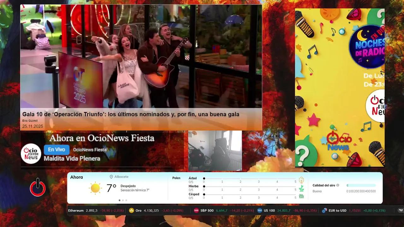Click the US 100 ticker label
The height and width of the screenshot is (227, 404).
pyautogui.click(x=270, y=211)
